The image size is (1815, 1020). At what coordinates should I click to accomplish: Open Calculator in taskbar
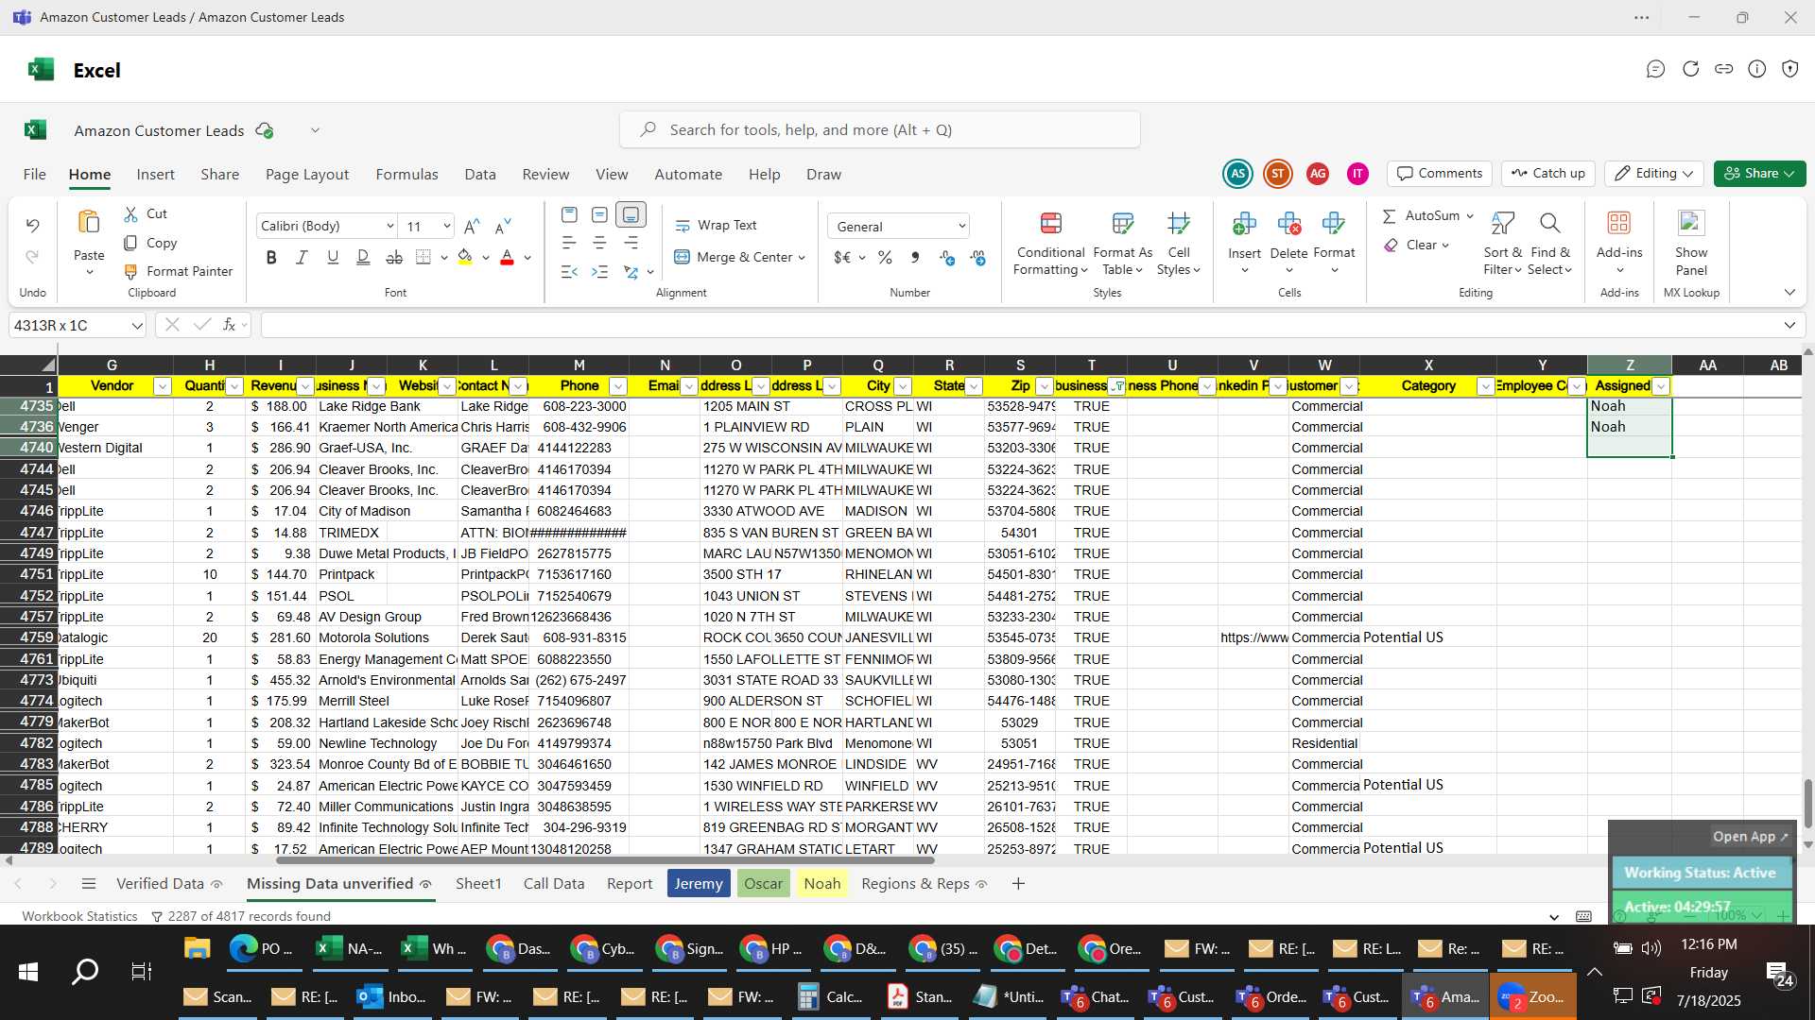click(x=831, y=997)
